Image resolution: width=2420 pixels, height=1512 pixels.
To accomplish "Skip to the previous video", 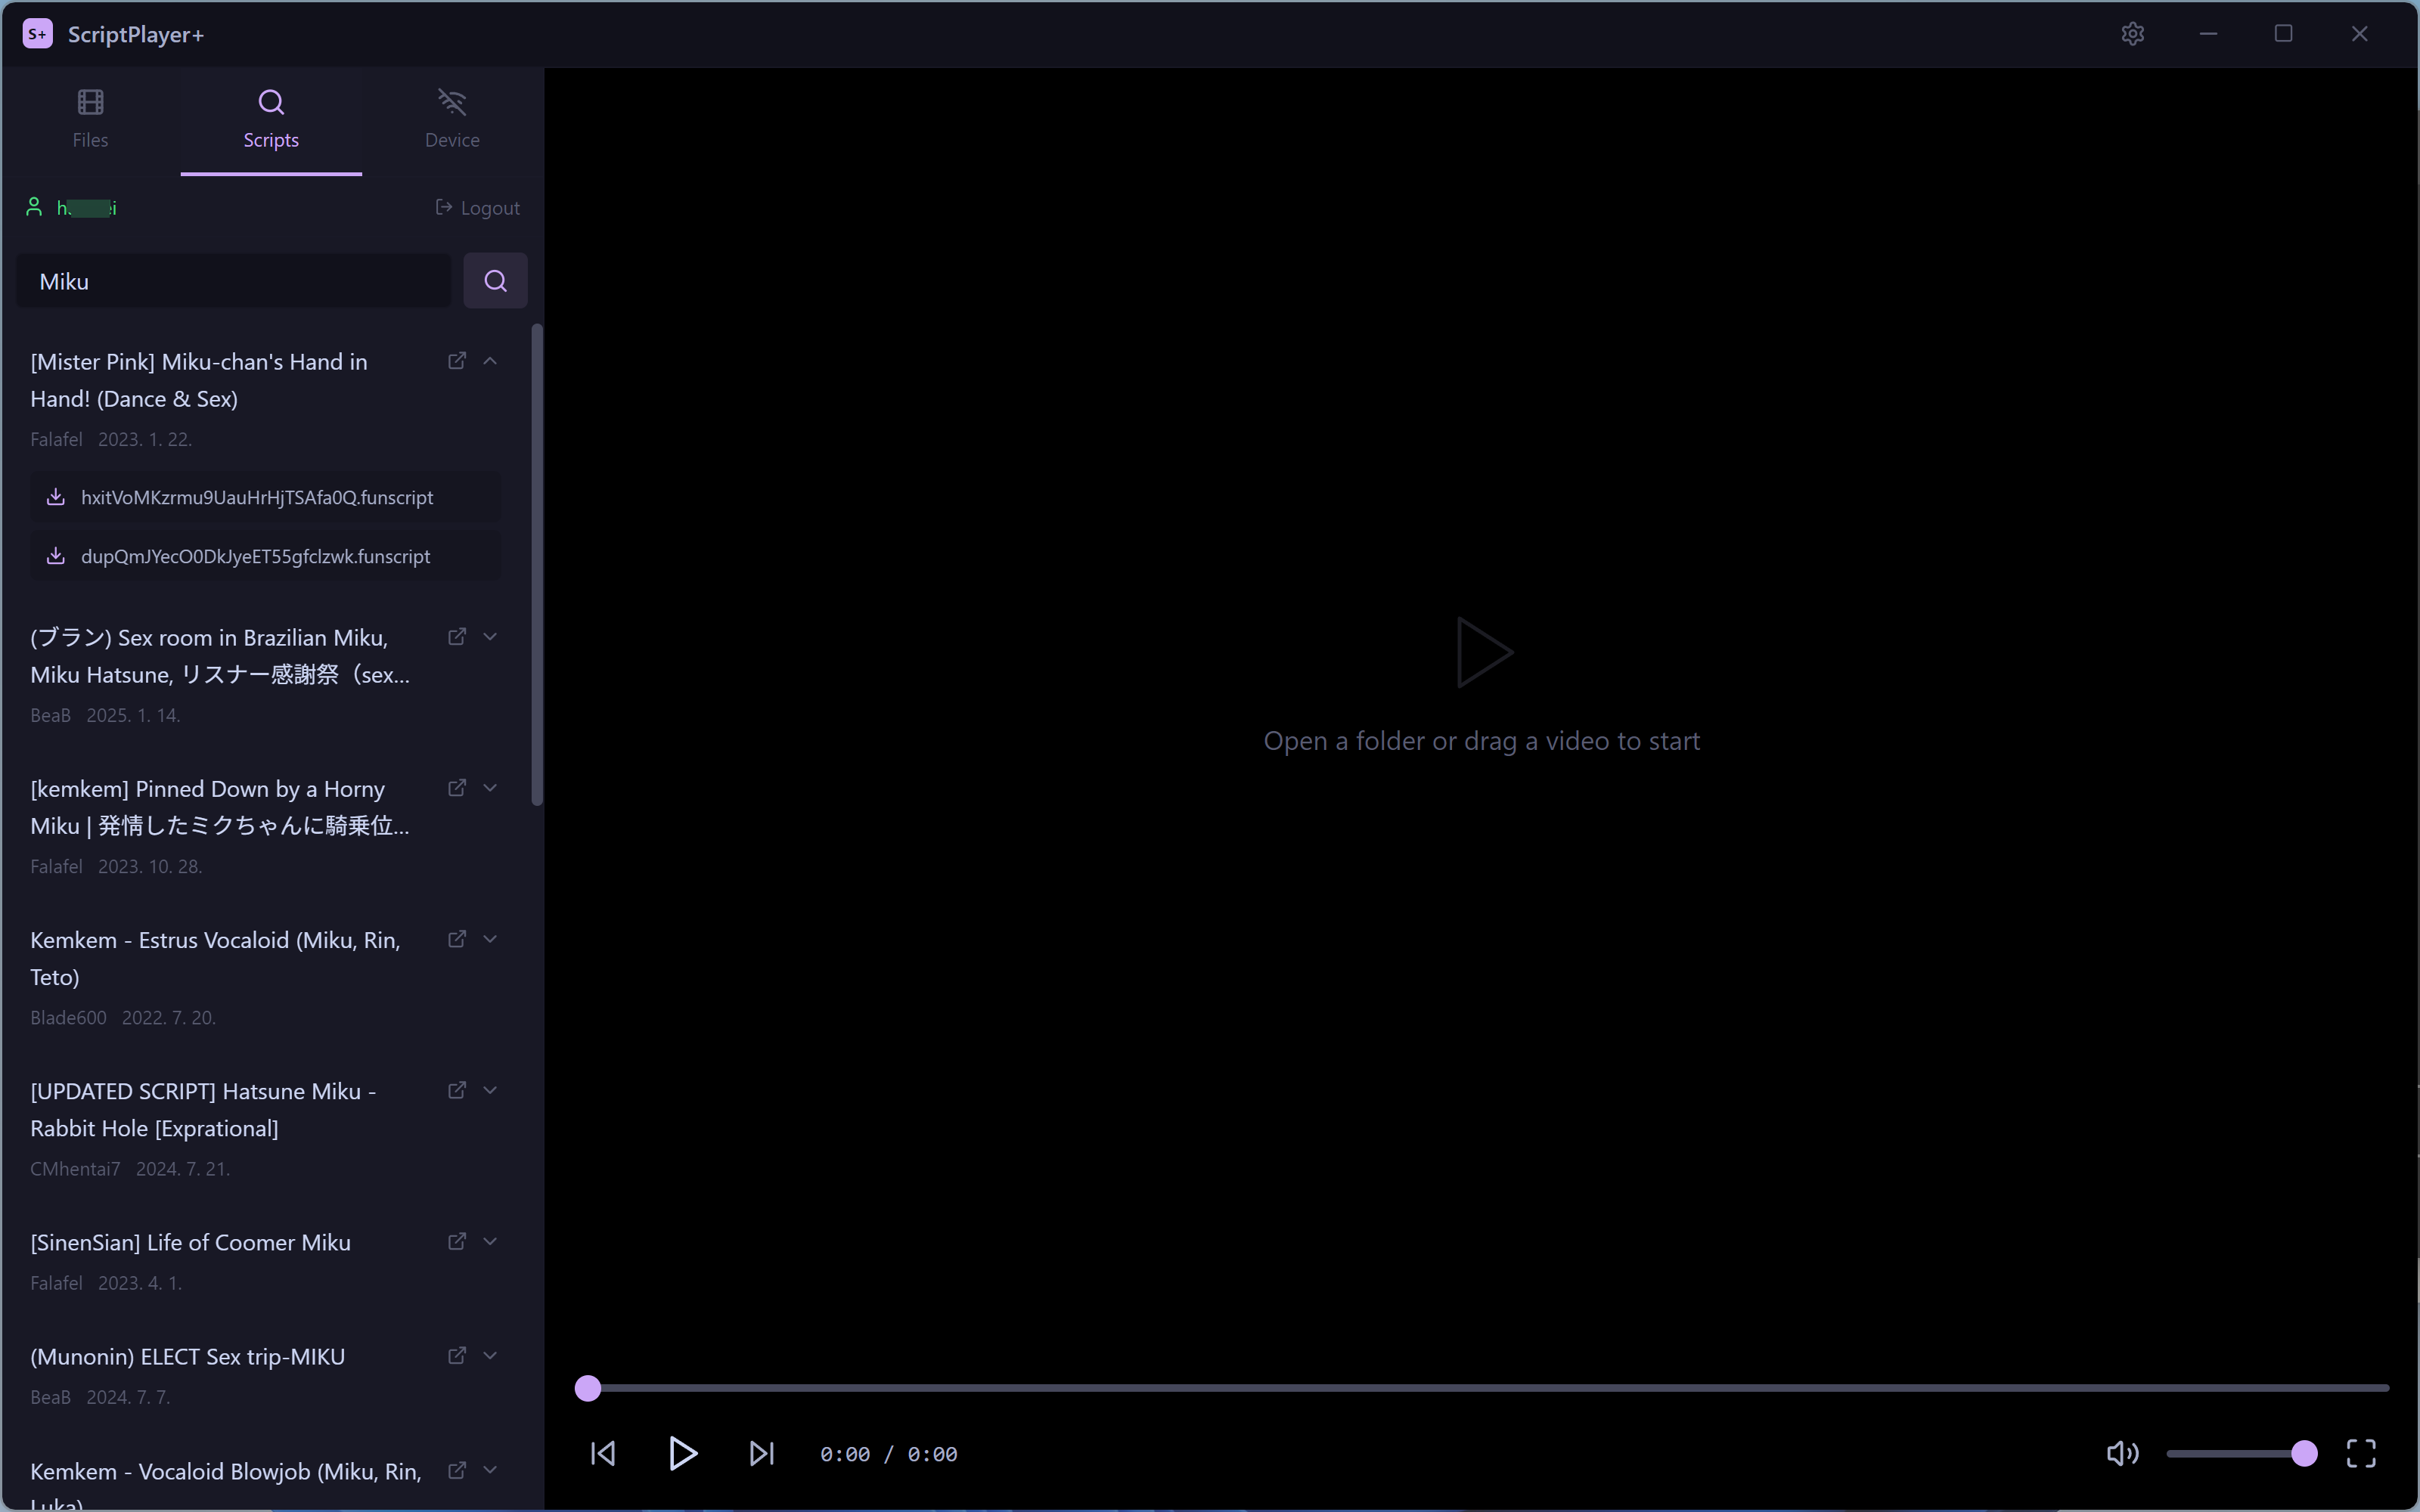I will (x=603, y=1453).
